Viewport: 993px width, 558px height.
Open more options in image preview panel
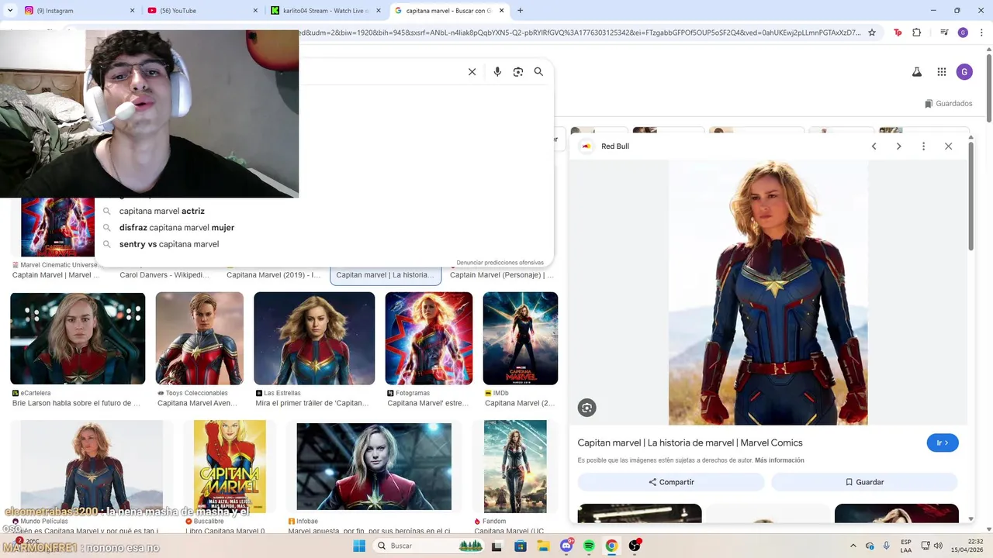coord(923,146)
